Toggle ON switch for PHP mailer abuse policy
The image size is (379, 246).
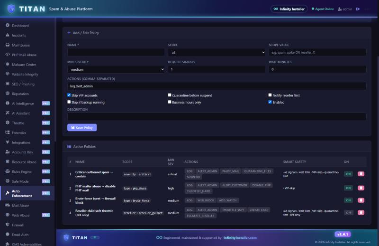coord(348,188)
